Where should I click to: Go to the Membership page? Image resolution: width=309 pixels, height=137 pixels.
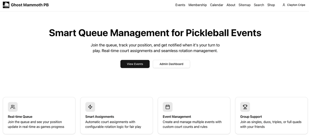198,5
